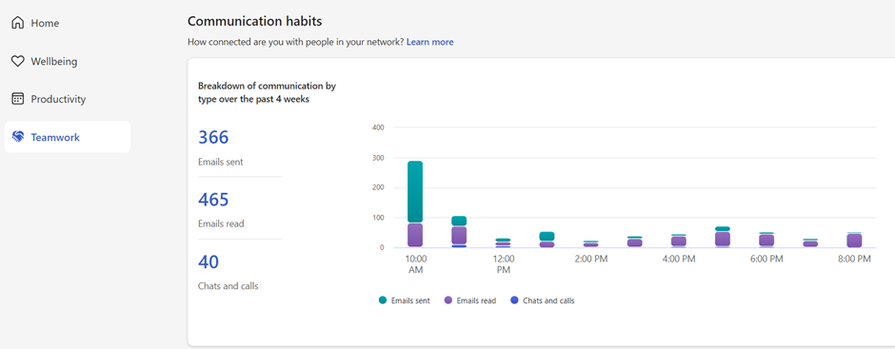
Task: Click the 366 emails sent value
Action: 213,138
